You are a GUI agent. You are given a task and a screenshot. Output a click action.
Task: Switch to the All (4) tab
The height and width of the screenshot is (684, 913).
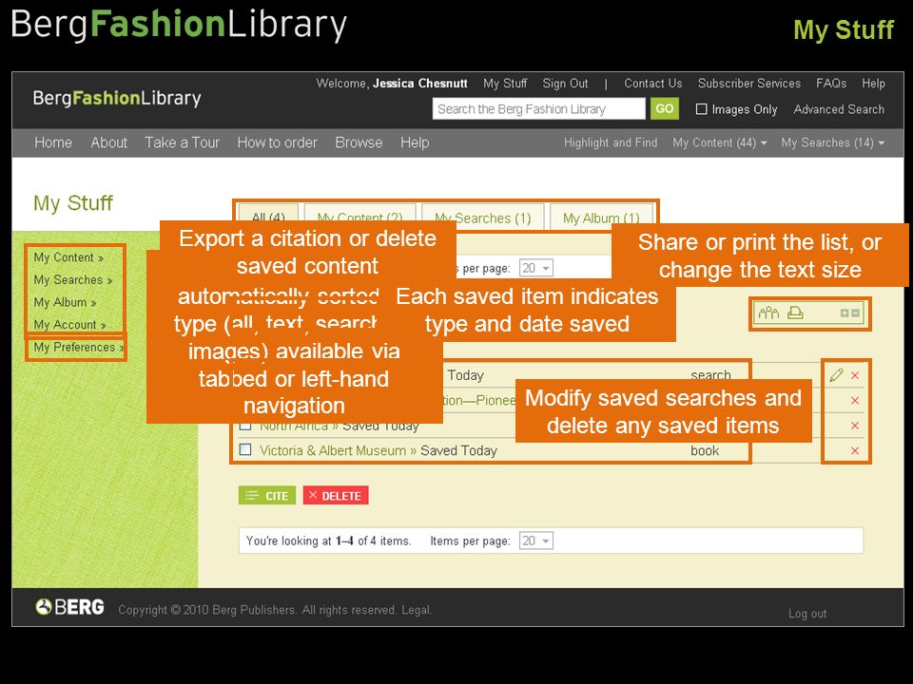(268, 217)
